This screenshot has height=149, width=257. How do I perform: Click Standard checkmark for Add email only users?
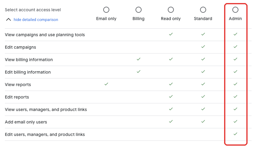[203, 121]
